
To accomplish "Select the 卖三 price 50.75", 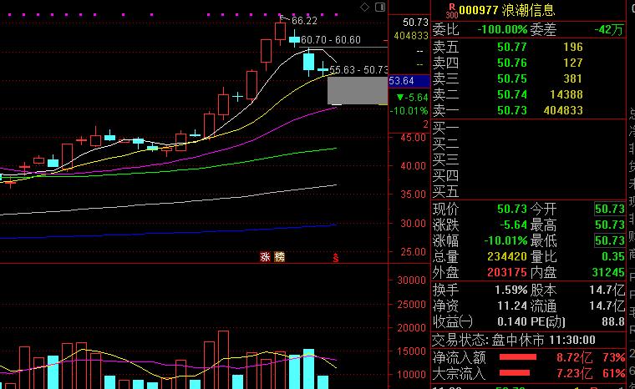I will tap(512, 78).
